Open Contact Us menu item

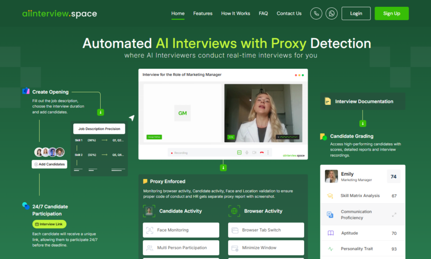coord(289,13)
